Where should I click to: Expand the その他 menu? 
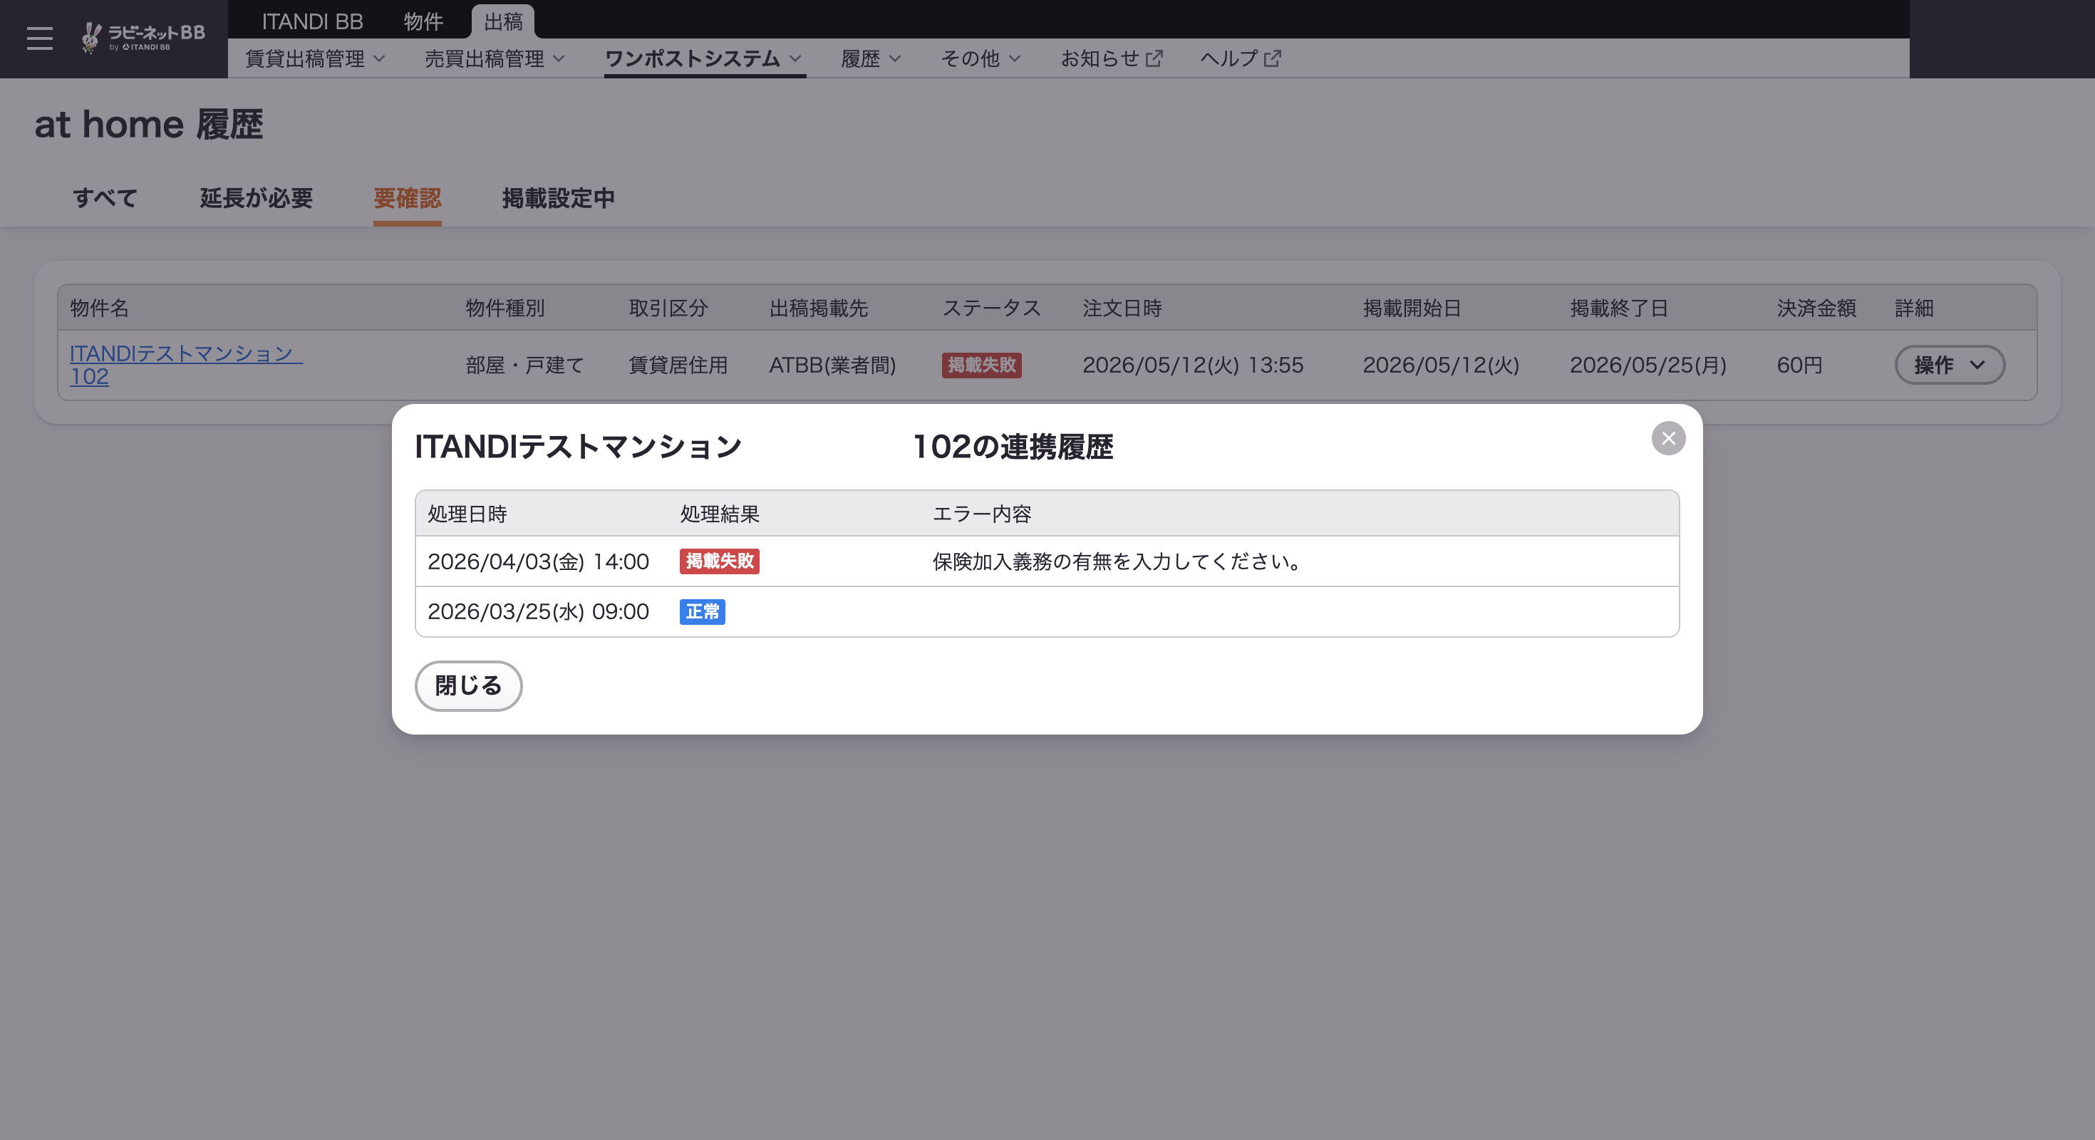(x=980, y=58)
